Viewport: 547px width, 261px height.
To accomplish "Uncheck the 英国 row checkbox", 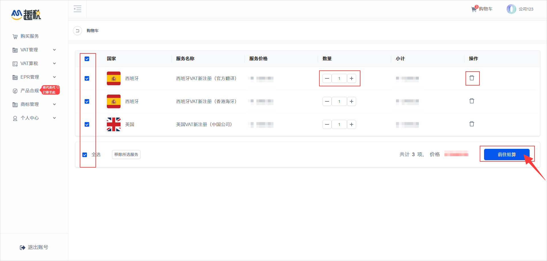I will coord(87,124).
